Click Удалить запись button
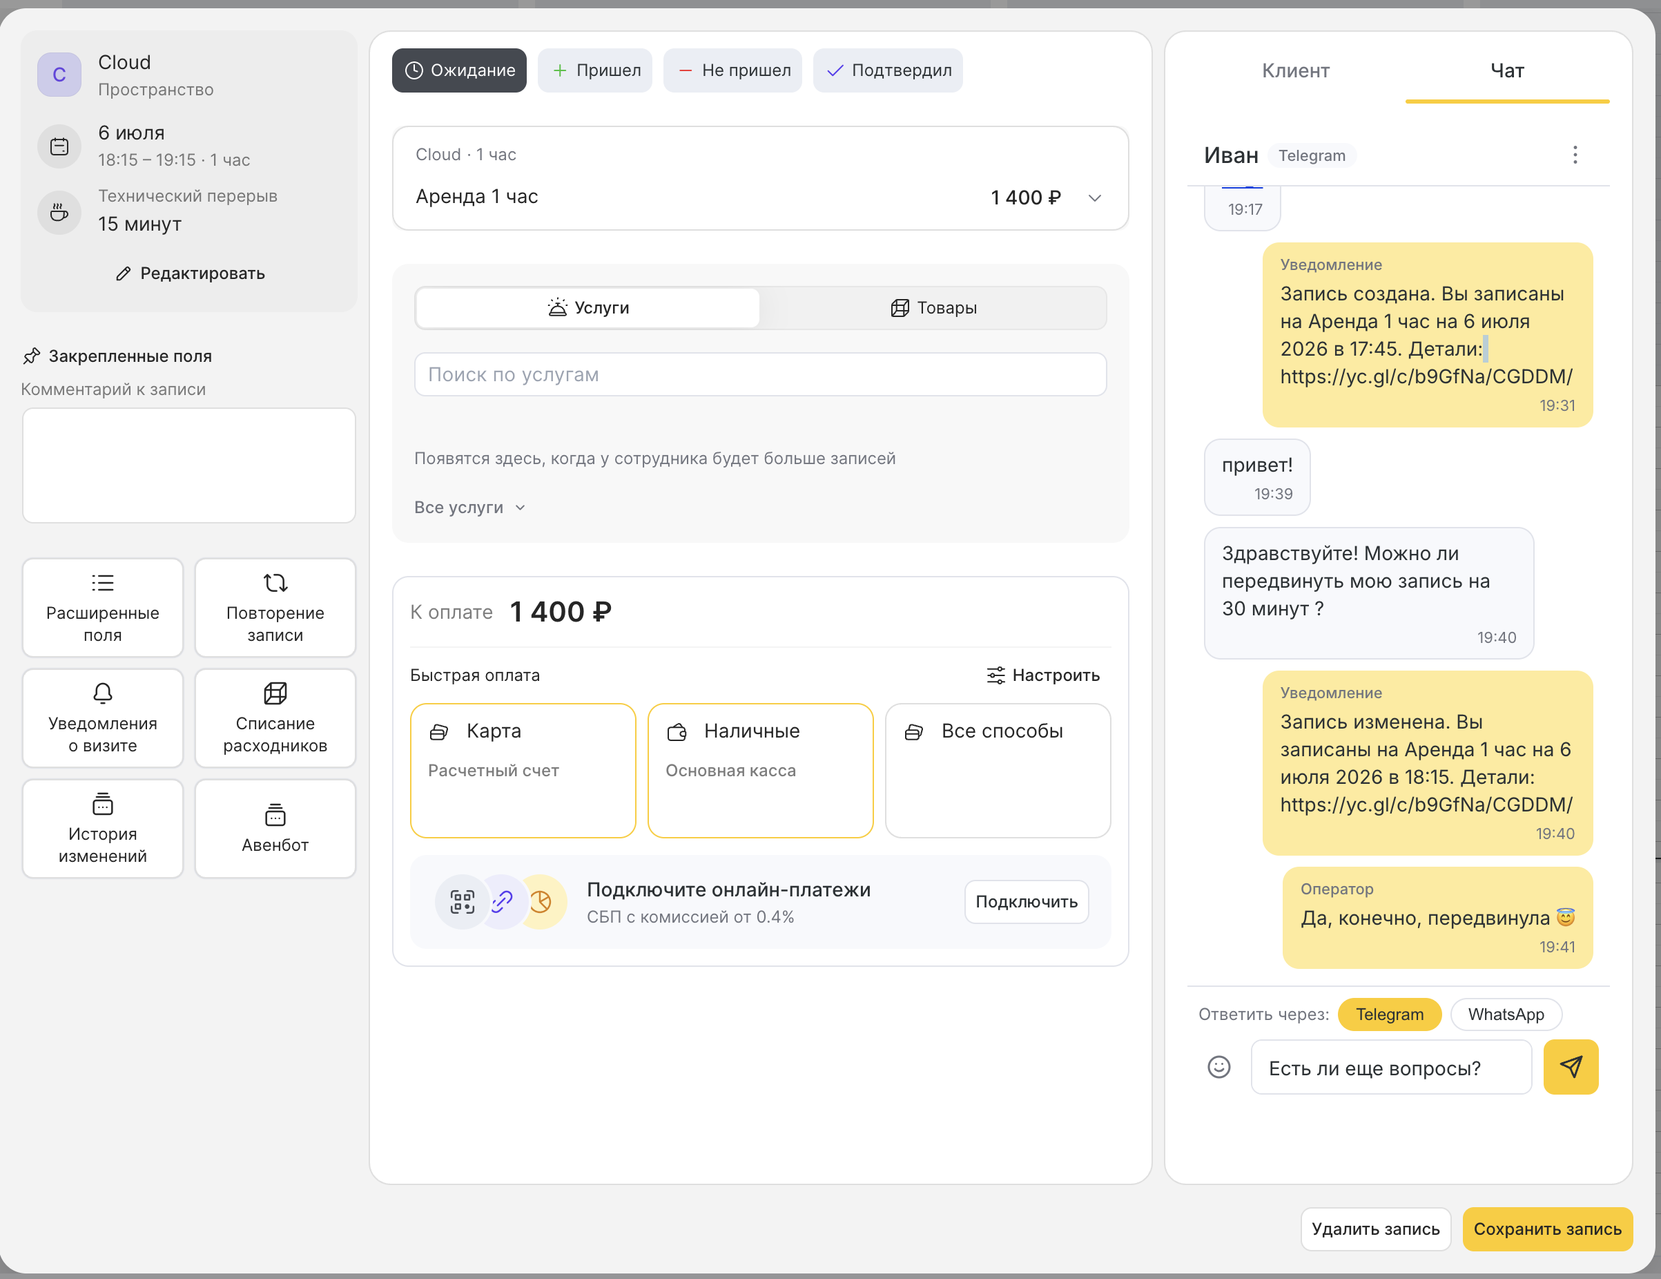1661x1279 pixels. pyautogui.click(x=1376, y=1229)
